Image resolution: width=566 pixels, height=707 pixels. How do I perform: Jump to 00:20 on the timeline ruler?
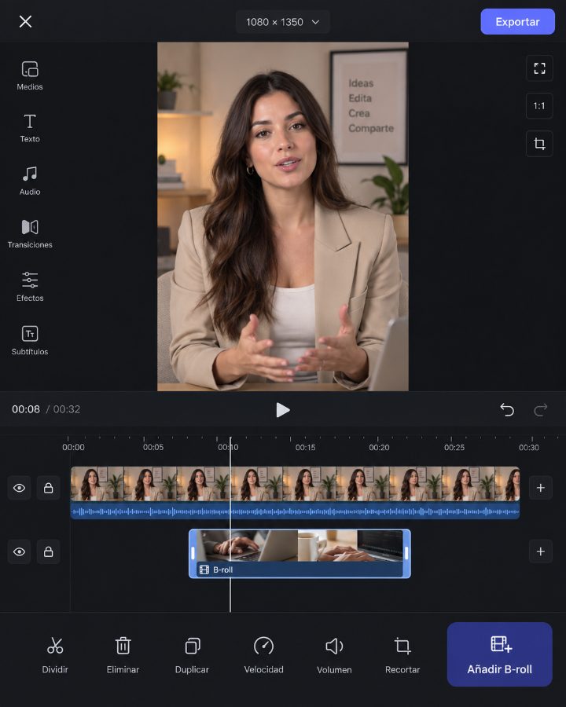click(379, 447)
